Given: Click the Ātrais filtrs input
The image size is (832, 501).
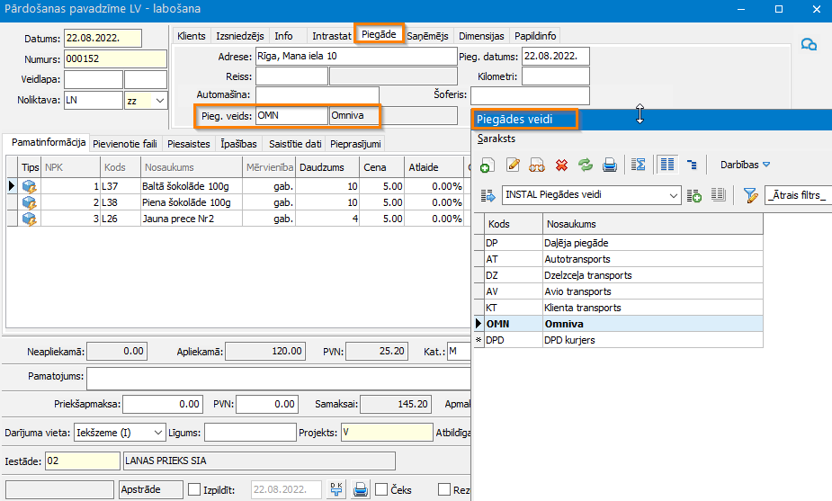Looking at the screenshot, I should (x=798, y=195).
